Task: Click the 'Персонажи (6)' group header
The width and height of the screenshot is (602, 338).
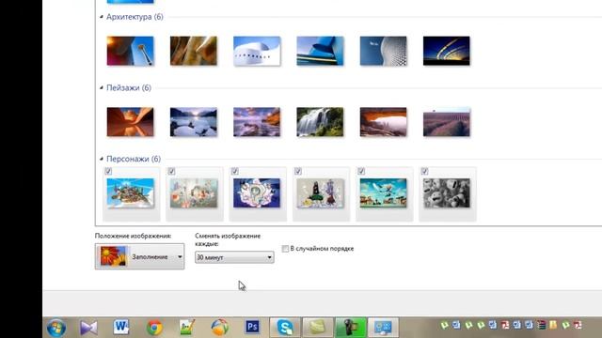Action: point(134,159)
